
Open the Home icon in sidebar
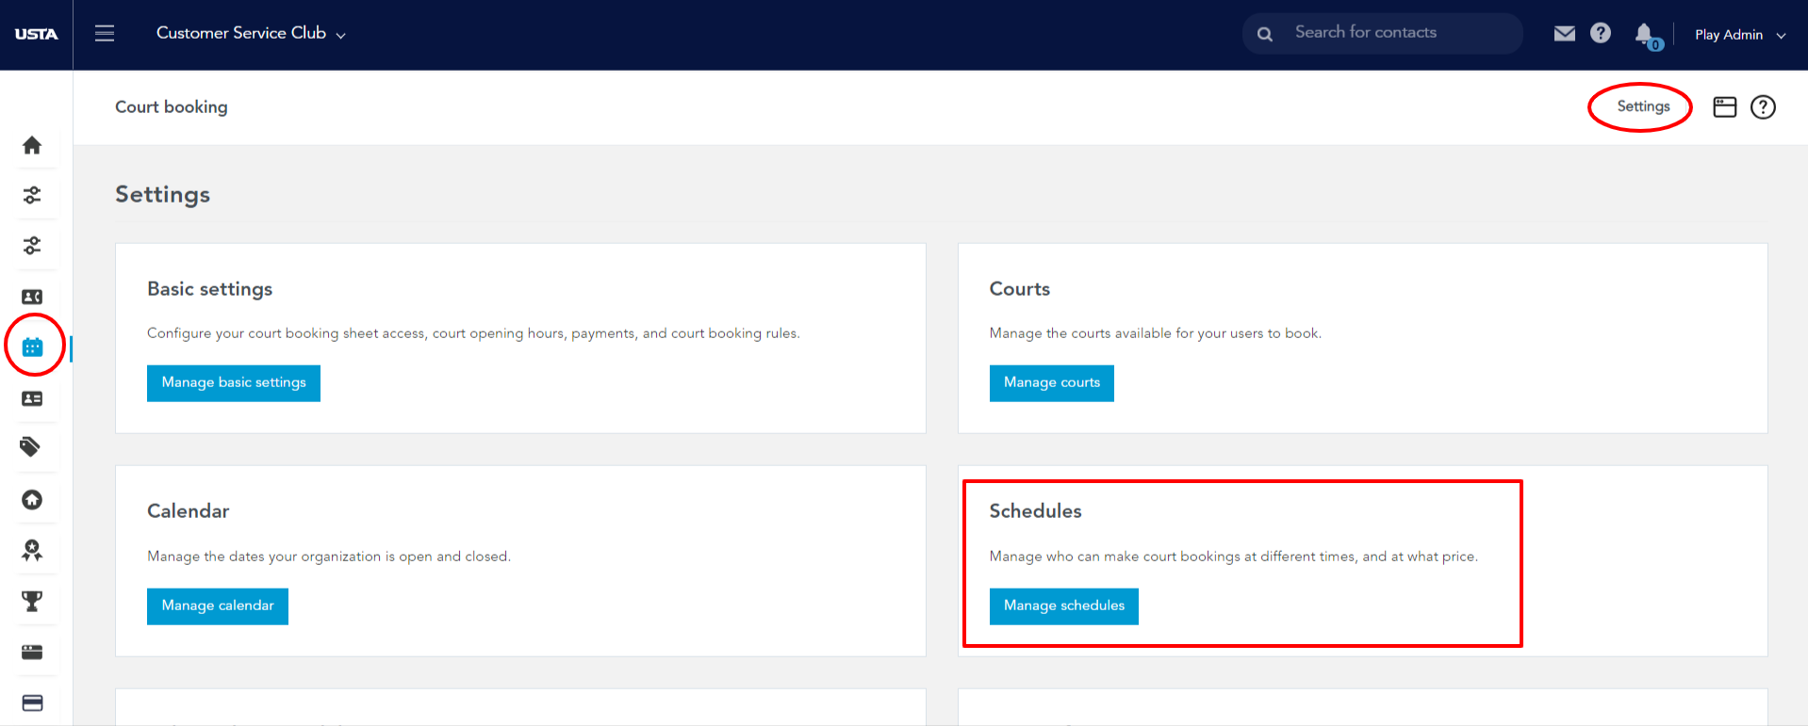pyautogui.click(x=32, y=145)
